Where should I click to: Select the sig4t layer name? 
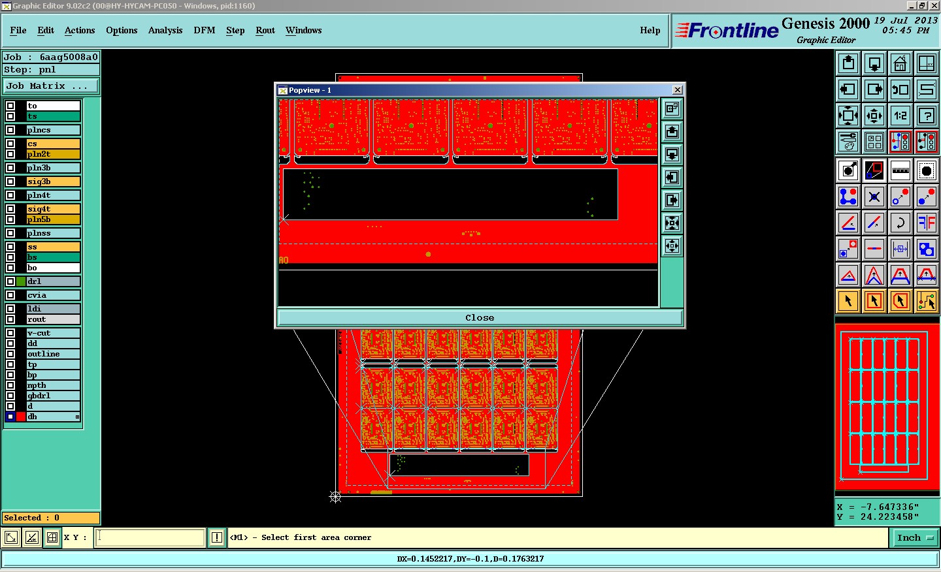(53, 209)
